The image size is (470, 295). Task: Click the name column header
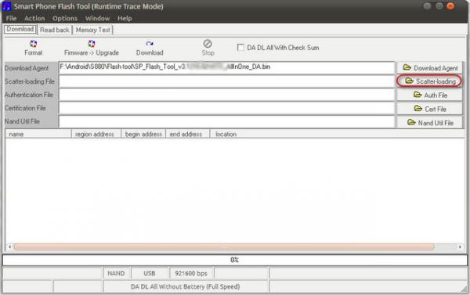click(38, 134)
